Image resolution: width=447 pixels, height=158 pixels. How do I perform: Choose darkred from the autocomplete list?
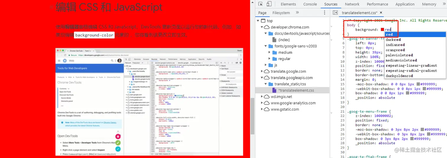[415, 40]
